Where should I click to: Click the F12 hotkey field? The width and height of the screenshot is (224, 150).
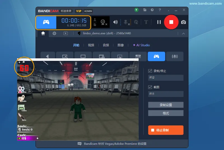[166, 78]
